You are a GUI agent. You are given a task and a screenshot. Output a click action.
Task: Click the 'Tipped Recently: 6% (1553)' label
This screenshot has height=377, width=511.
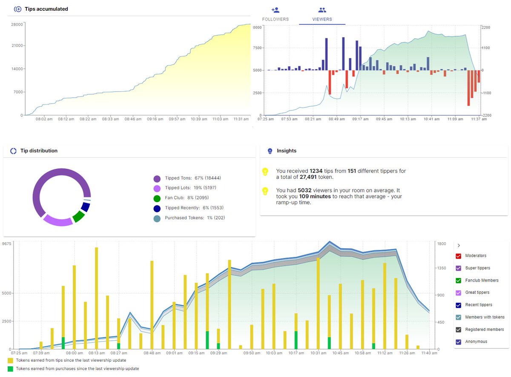[x=193, y=208]
